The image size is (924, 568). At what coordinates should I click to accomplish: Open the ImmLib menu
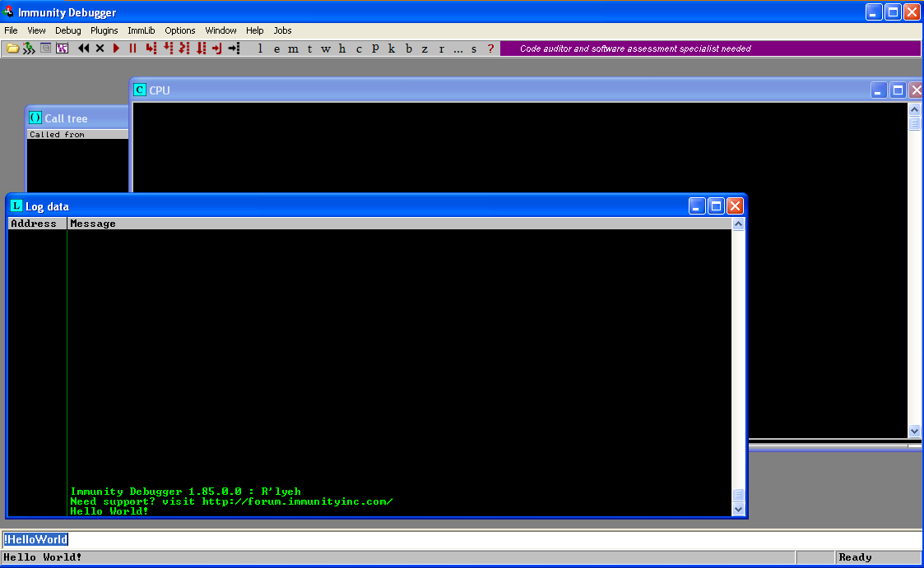(x=141, y=30)
